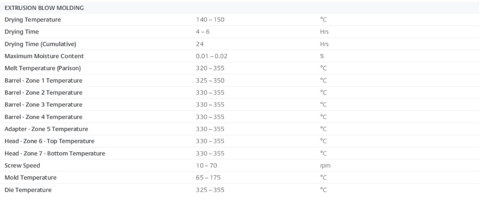Select the 0.01 – 0.02 moisture value
The height and width of the screenshot is (202, 486).
pos(212,56)
